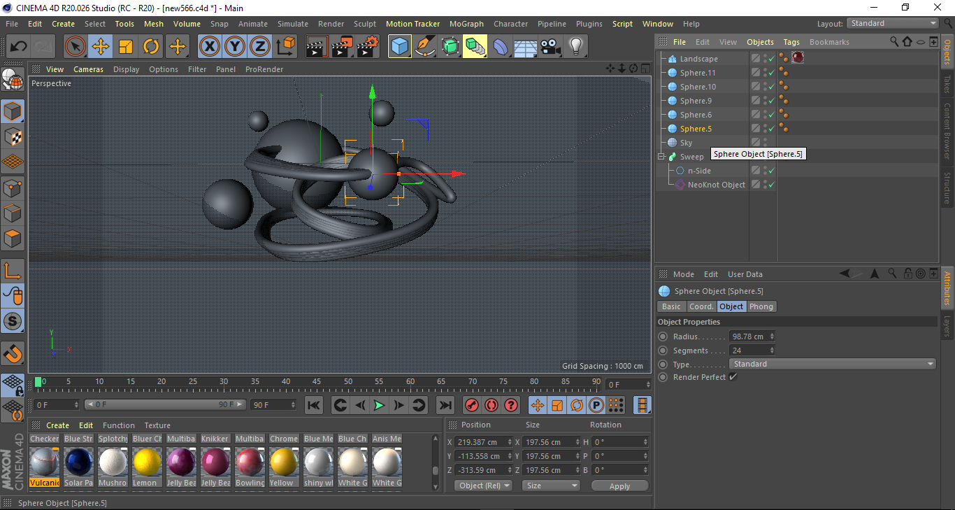
Task: Toggle Landscape visibility dots
Action: click(x=764, y=59)
